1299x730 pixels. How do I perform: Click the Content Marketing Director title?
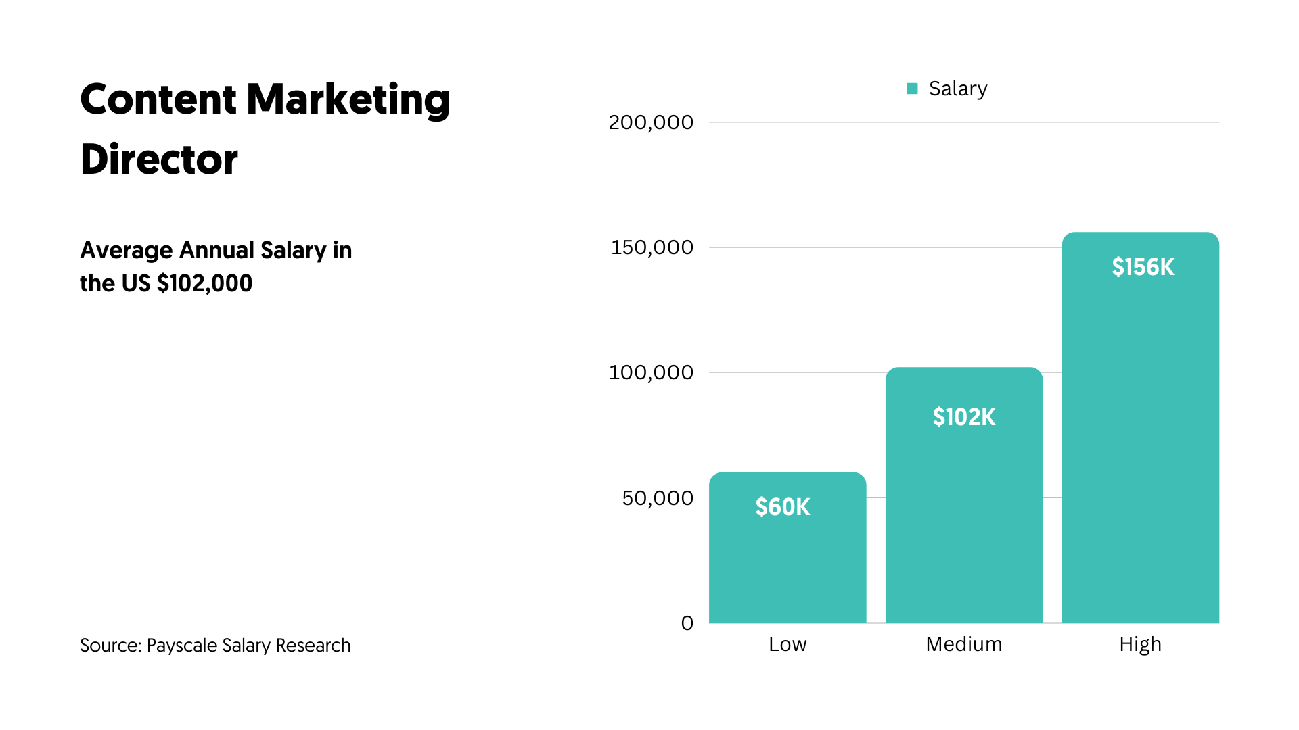point(265,128)
